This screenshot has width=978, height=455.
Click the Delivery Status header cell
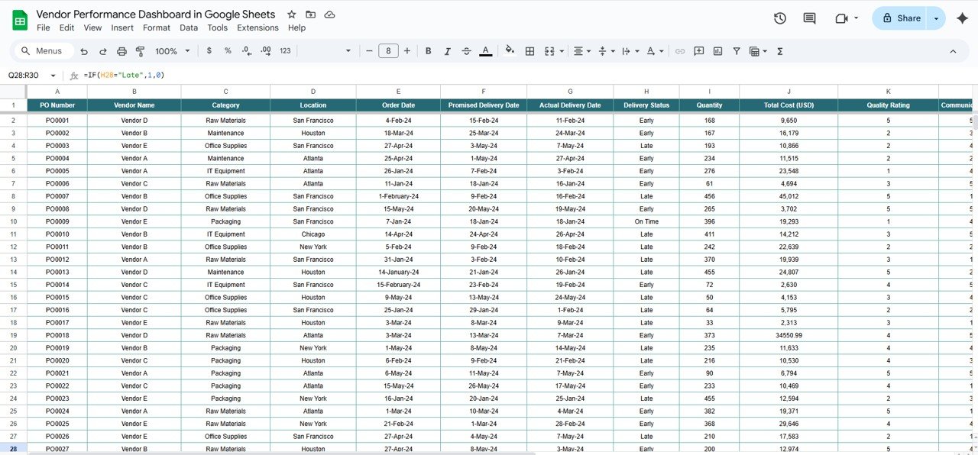[x=646, y=105]
